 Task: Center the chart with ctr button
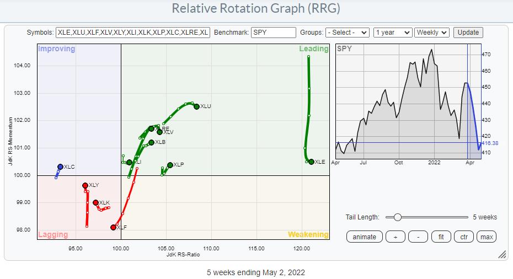(464, 237)
